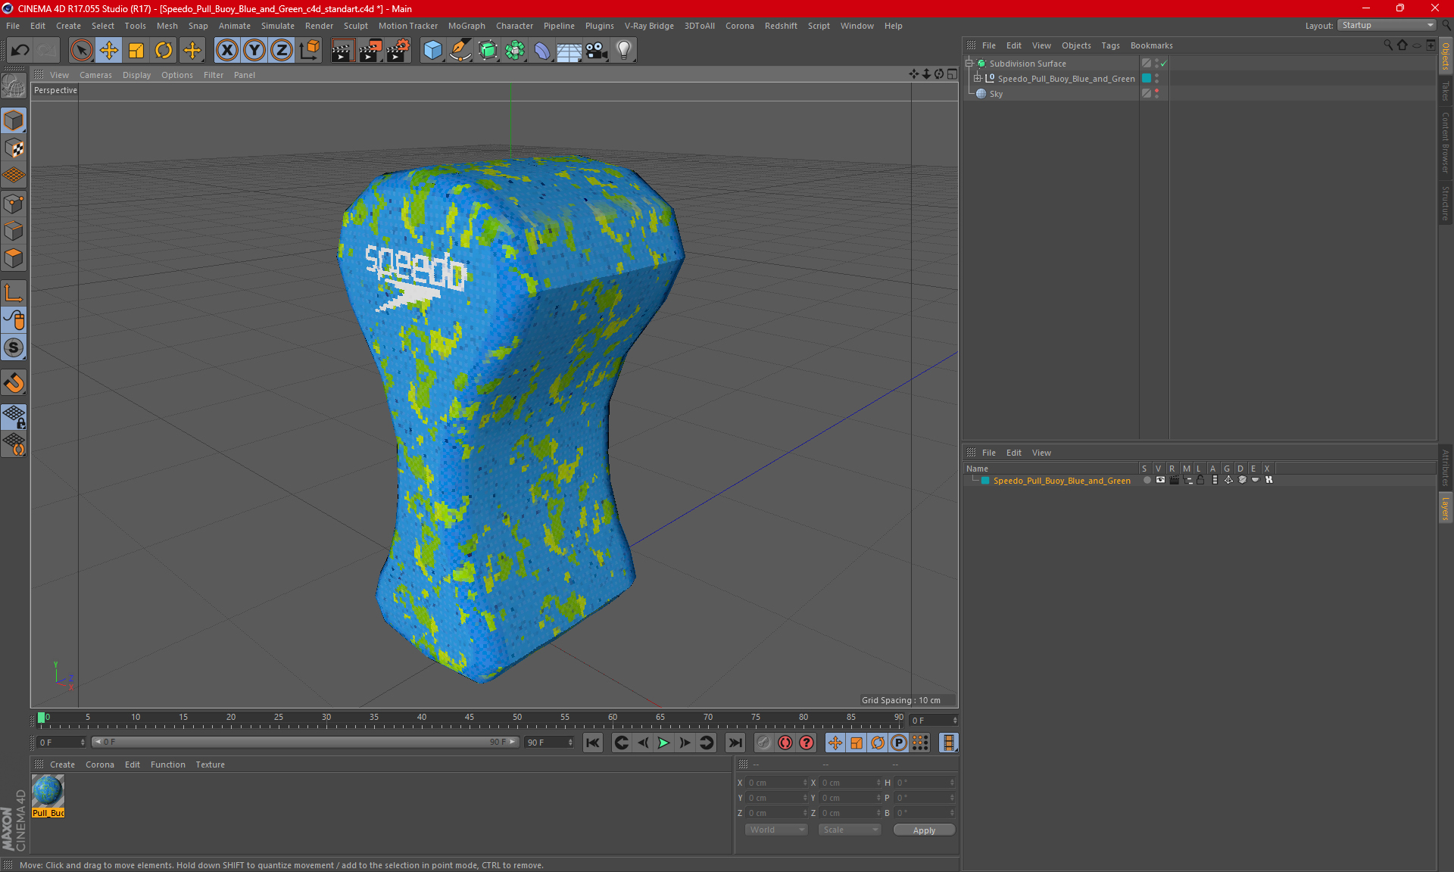Go to start of animation
1454x872 pixels.
[x=593, y=743]
